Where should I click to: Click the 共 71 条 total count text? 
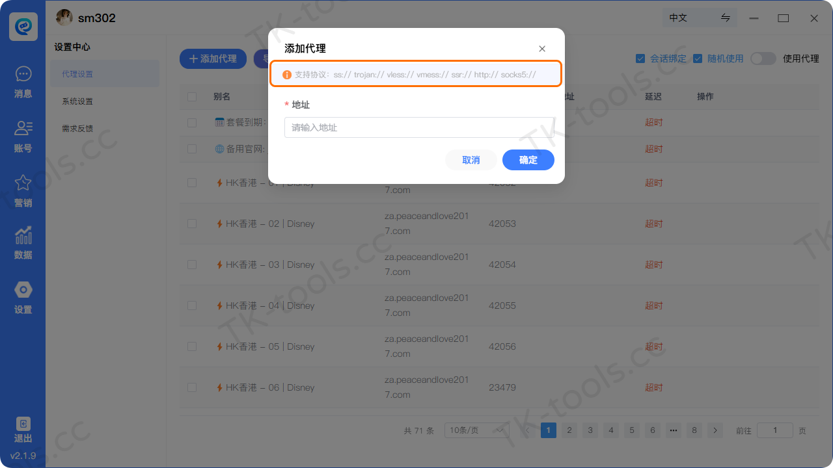(x=418, y=430)
